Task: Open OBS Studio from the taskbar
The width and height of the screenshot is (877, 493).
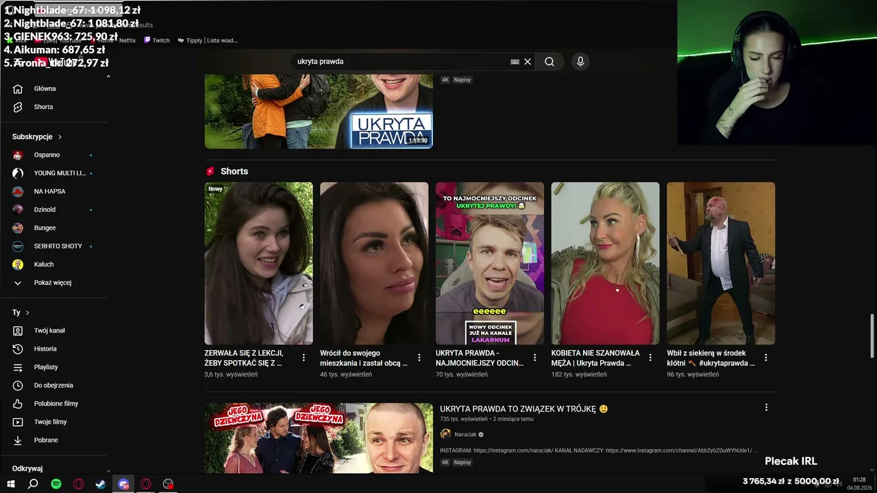Action: click(x=168, y=484)
